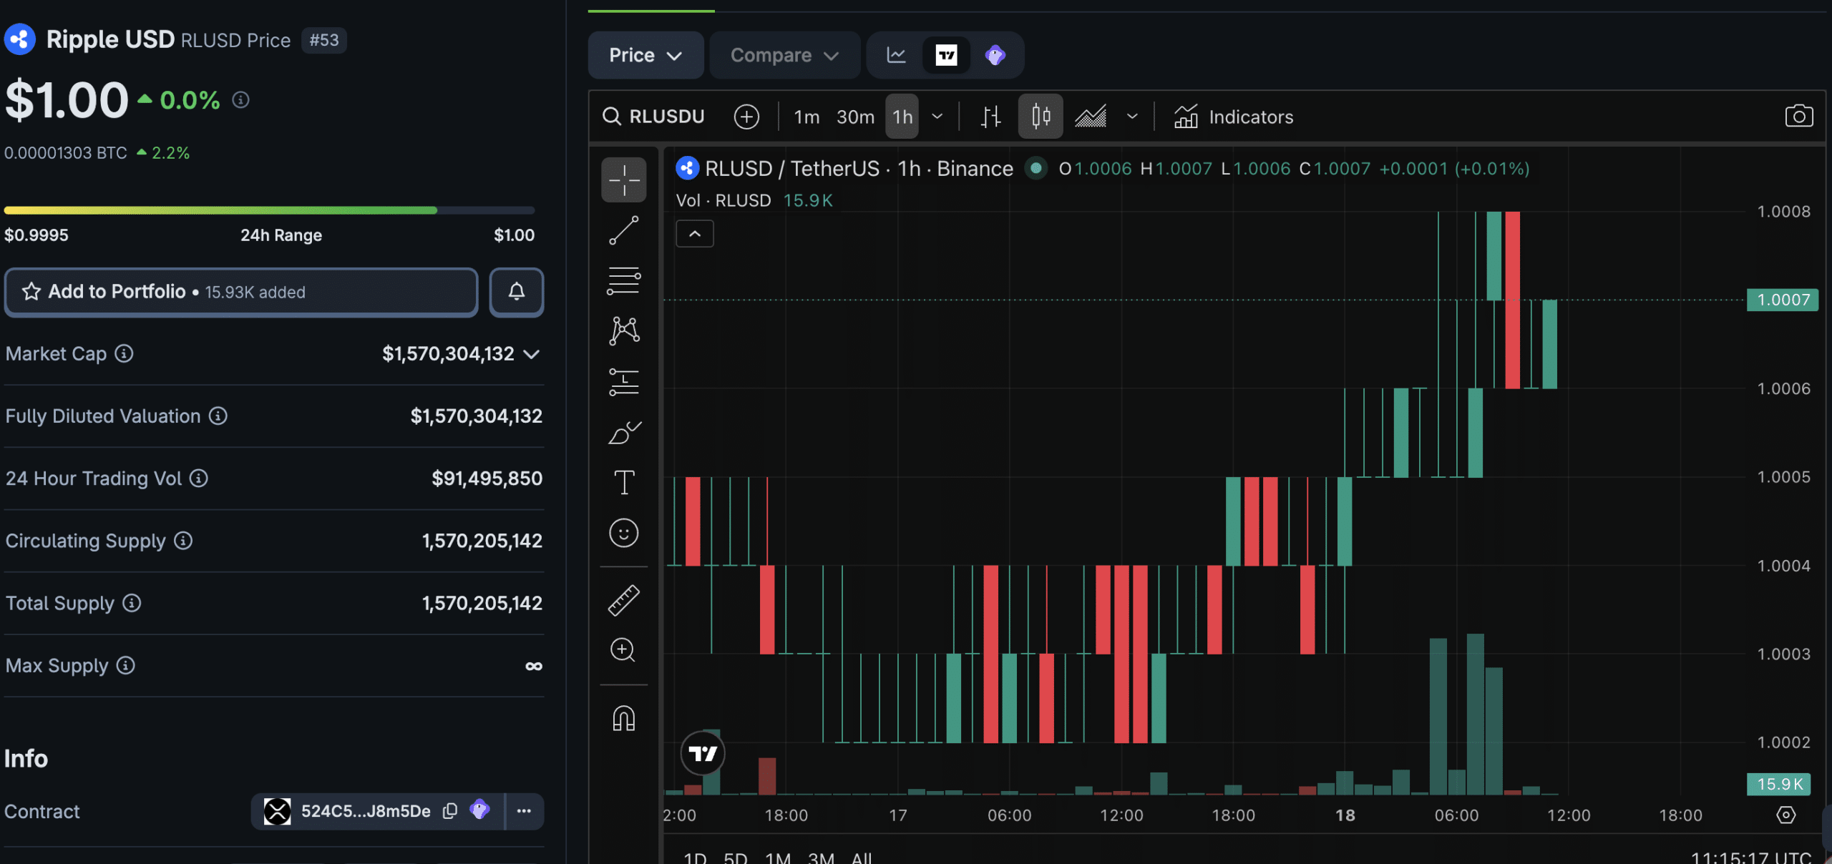Expand more chart style options
The height and width of the screenshot is (864, 1832).
(x=1132, y=117)
